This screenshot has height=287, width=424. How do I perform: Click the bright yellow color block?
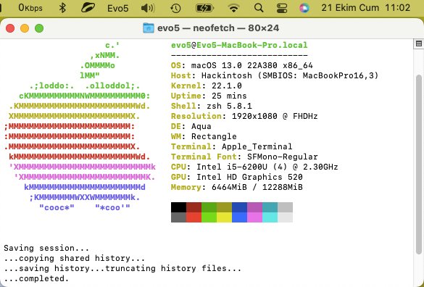[224, 217]
